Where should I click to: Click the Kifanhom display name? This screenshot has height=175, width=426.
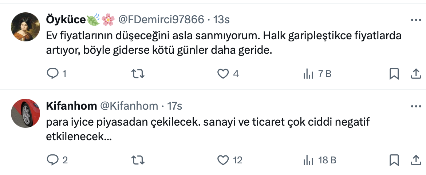[71, 106]
